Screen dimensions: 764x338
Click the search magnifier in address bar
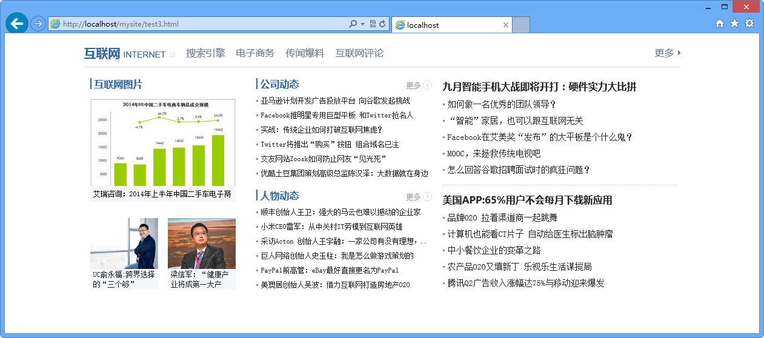pyautogui.click(x=353, y=24)
